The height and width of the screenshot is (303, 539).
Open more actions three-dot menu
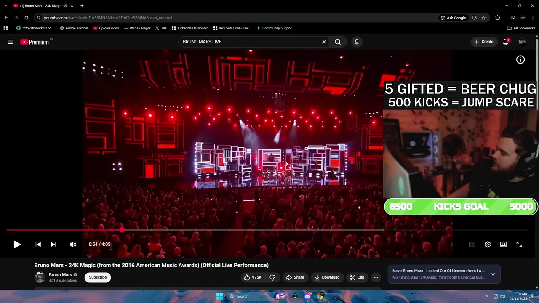pyautogui.click(x=376, y=277)
